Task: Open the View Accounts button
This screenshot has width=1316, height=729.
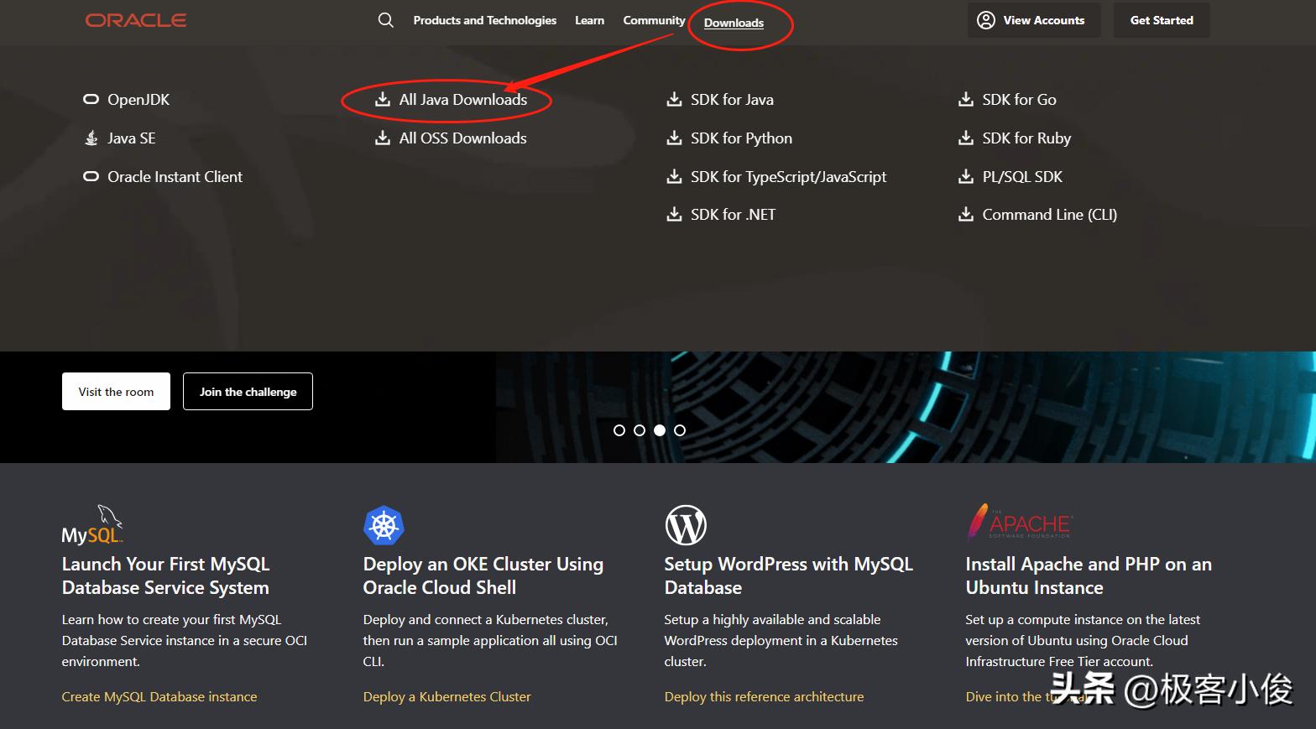Action: [1031, 20]
